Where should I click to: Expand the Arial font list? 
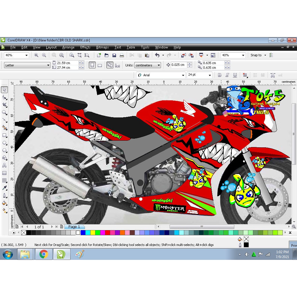[x=183, y=75]
